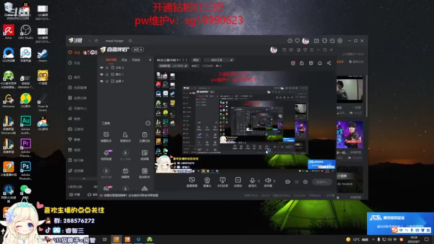Open the 弹幕秀 tool
This screenshot has width=434, height=244.
click(x=125, y=173)
